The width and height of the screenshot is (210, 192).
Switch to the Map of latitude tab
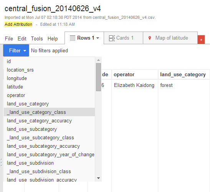point(170,38)
